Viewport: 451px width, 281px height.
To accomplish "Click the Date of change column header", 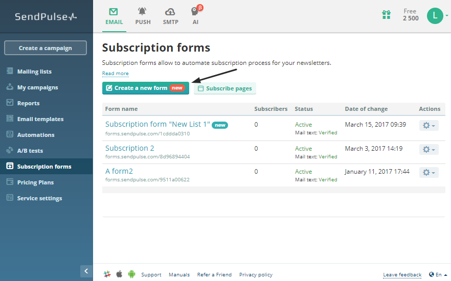I will click(367, 109).
